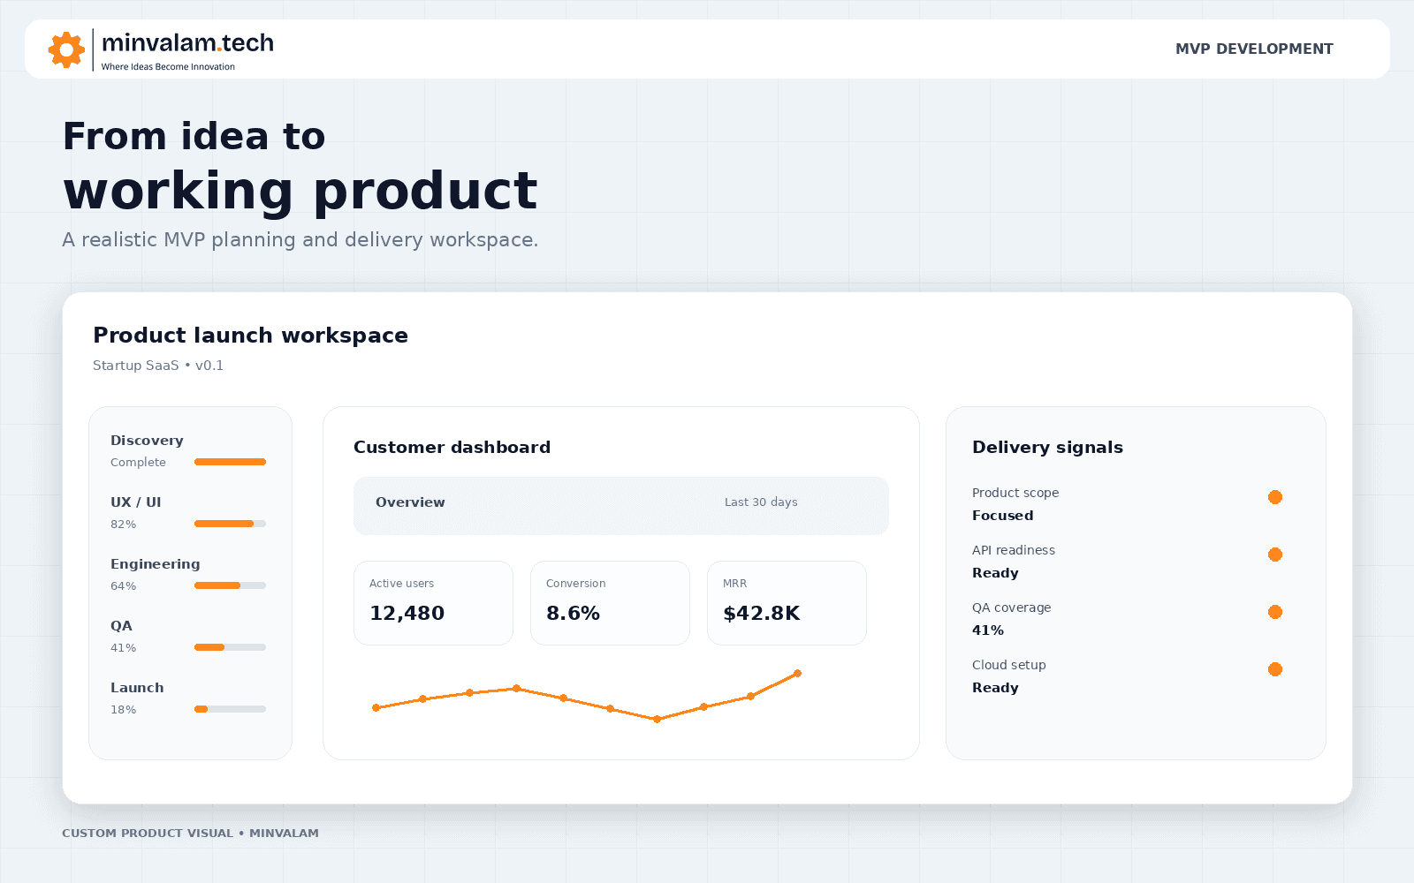This screenshot has width=1414, height=883.
Task: Click the 'Where Ideas Become Innovation' tagline
Action: point(168,67)
